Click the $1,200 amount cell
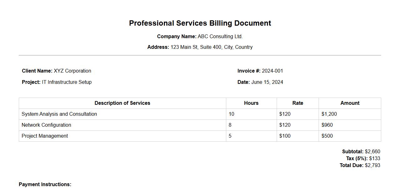The width and height of the screenshot is (400, 188). (x=329, y=114)
